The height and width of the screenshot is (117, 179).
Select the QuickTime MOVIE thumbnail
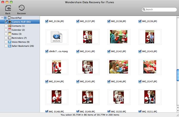(57, 37)
